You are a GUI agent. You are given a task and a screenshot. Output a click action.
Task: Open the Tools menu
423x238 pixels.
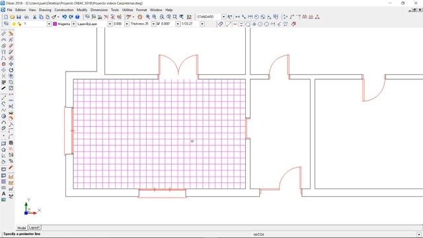tap(114, 10)
